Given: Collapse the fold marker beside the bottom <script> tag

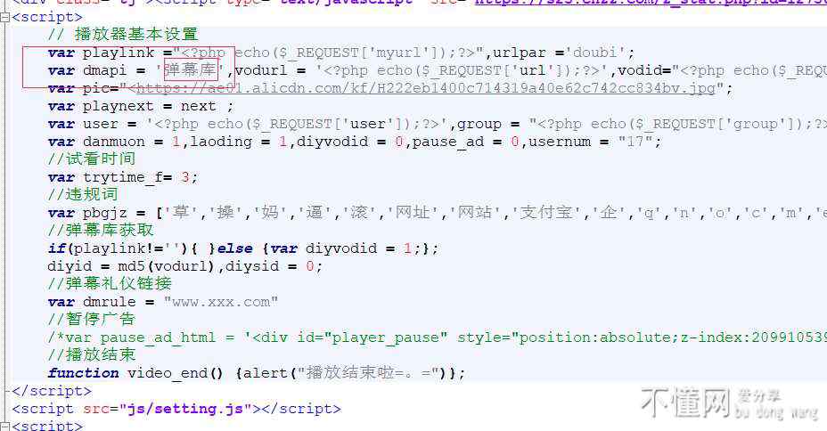Looking at the screenshot, I should (x=4, y=426).
